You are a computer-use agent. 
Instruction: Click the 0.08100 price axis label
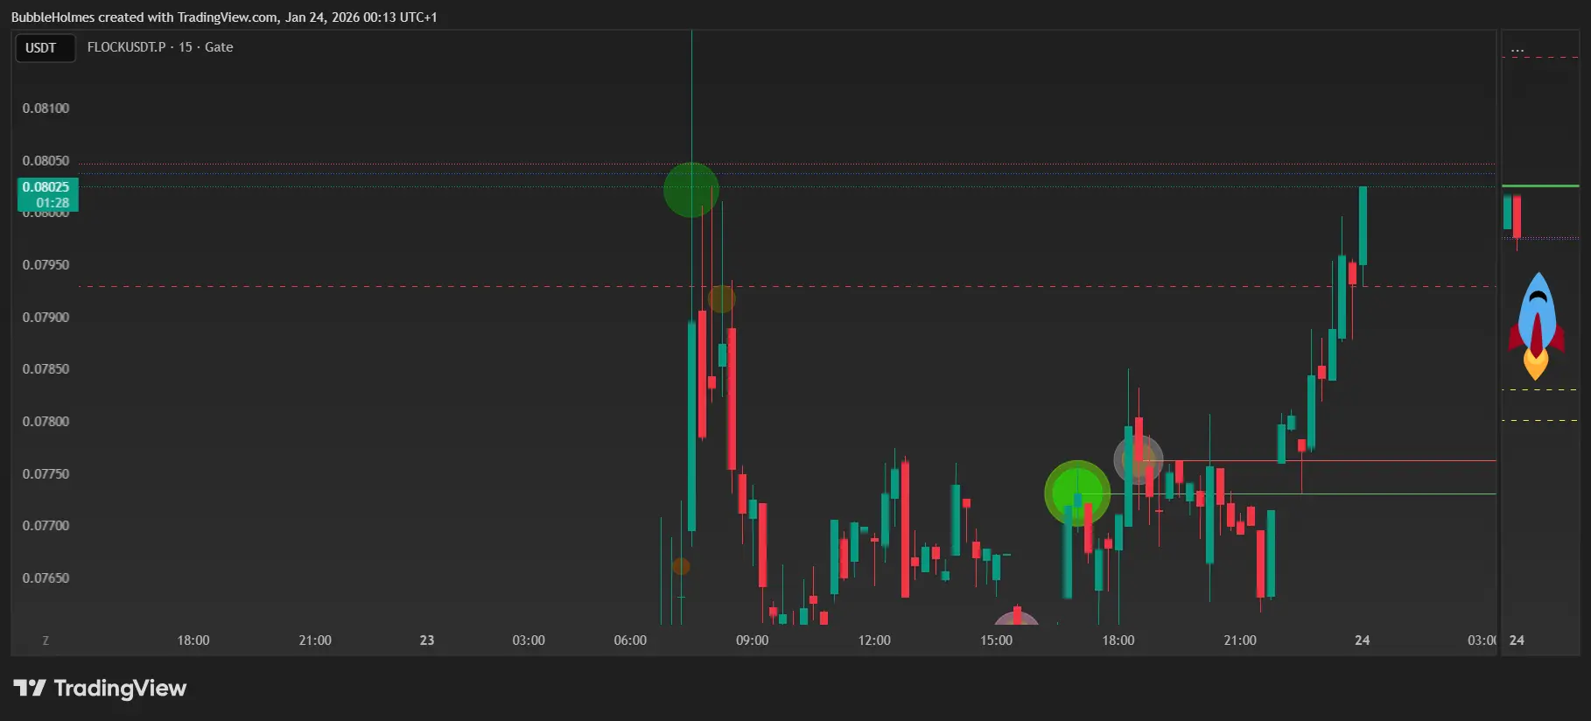pyautogui.click(x=46, y=108)
